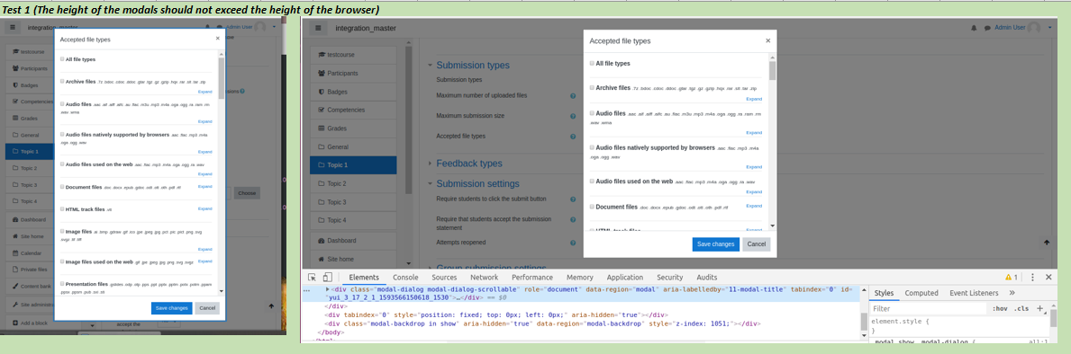Click help icon beside Maximum submission size
Screen dimensions: 1071x354
pyautogui.click(x=573, y=116)
